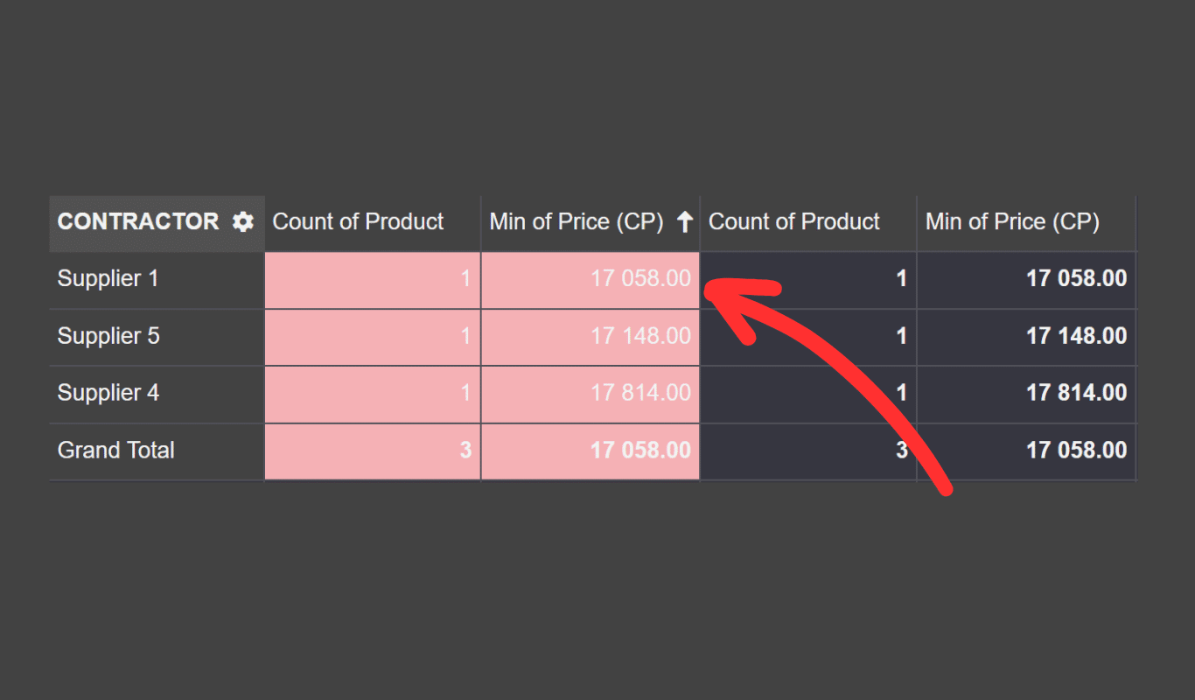Select the pink Grand Total 17 058.00 cell
The image size is (1195, 700).
[640, 451]
